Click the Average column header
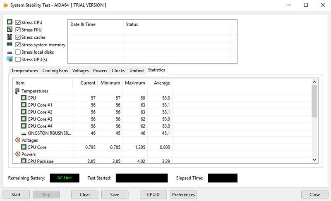Image resolution: width=331 pixels, height=201 pixels. 160,83
